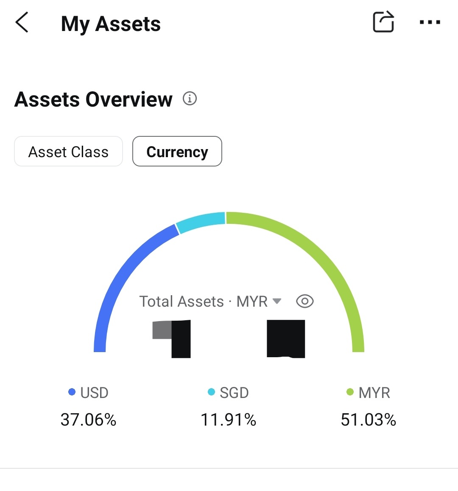Click the USD legend label
Image resolution: width=458 pixels, height=491 pixels.
click(94, 393)
